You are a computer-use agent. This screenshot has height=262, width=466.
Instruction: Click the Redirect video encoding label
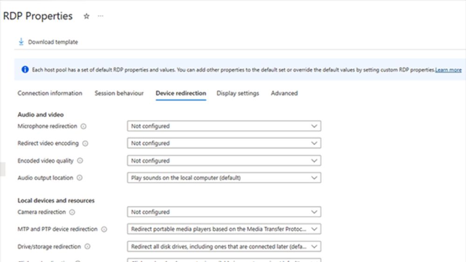[x=48, y=143]
